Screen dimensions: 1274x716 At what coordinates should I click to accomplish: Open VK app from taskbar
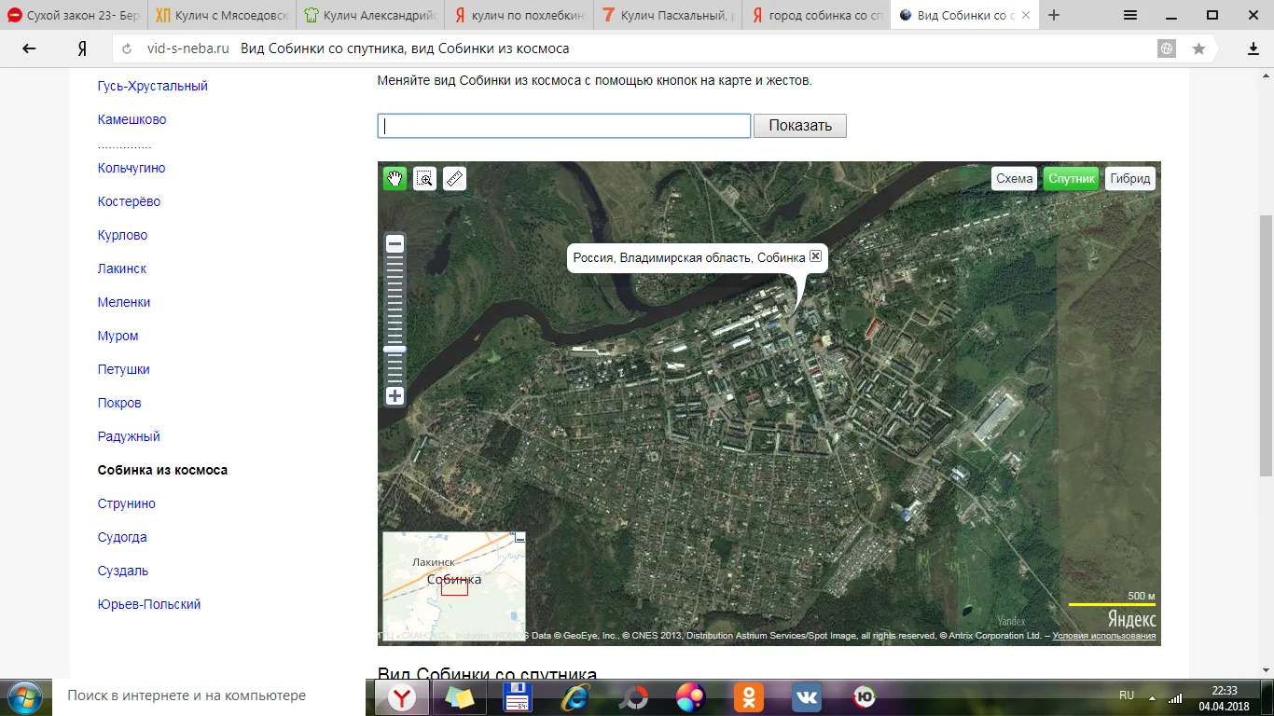[806, 696]
